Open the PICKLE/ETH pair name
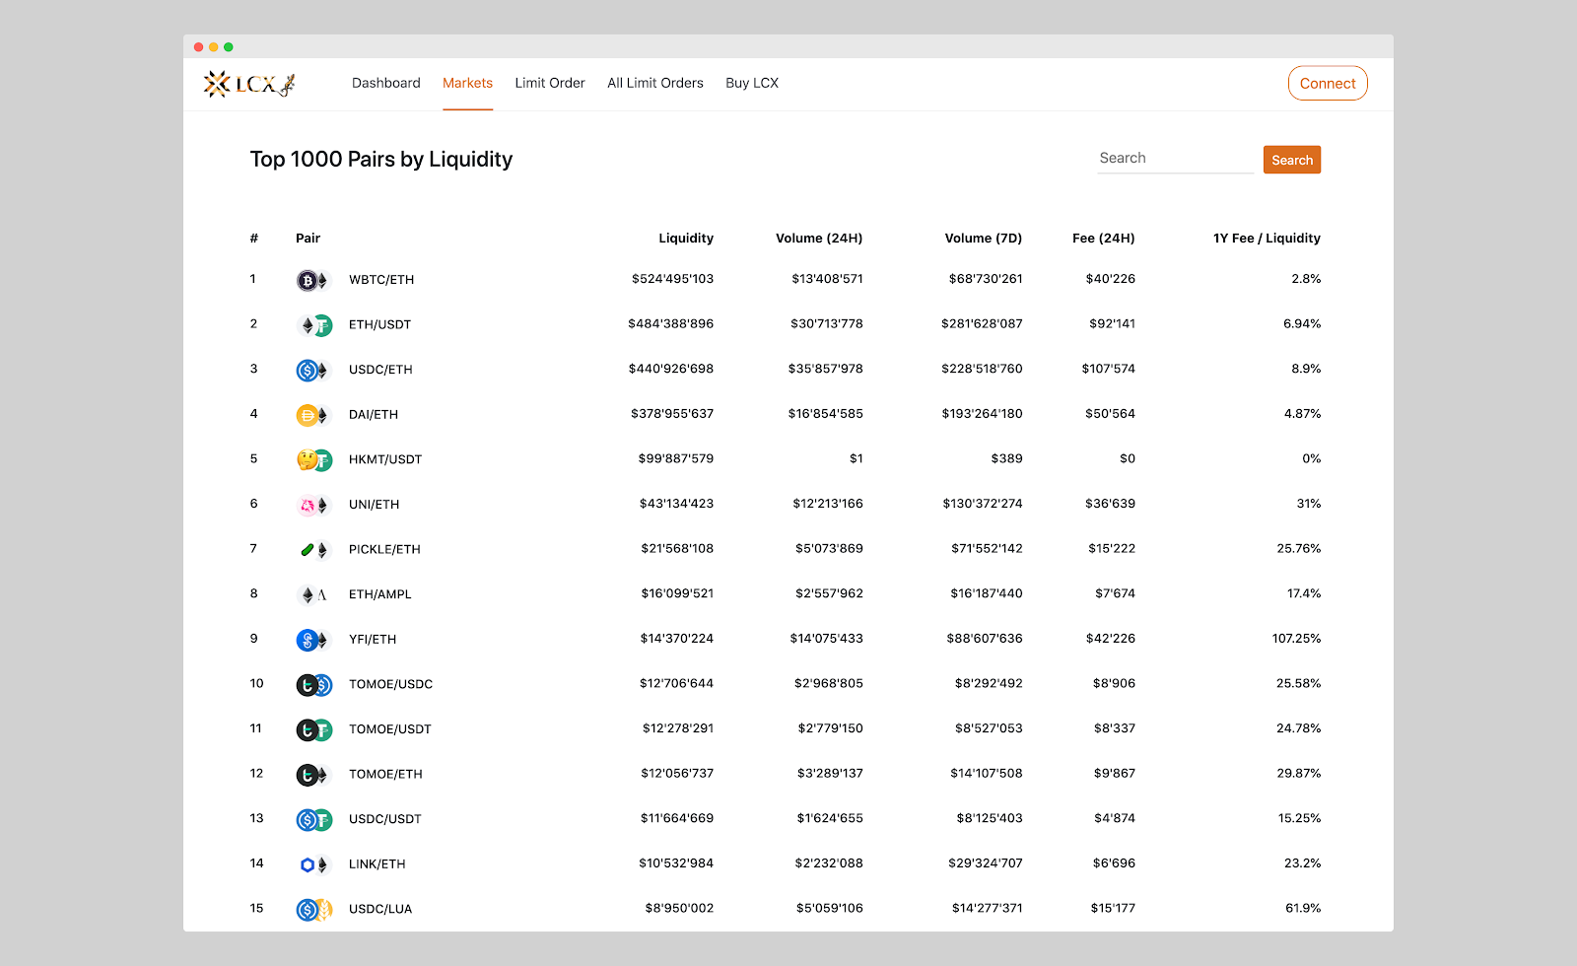 384,550
